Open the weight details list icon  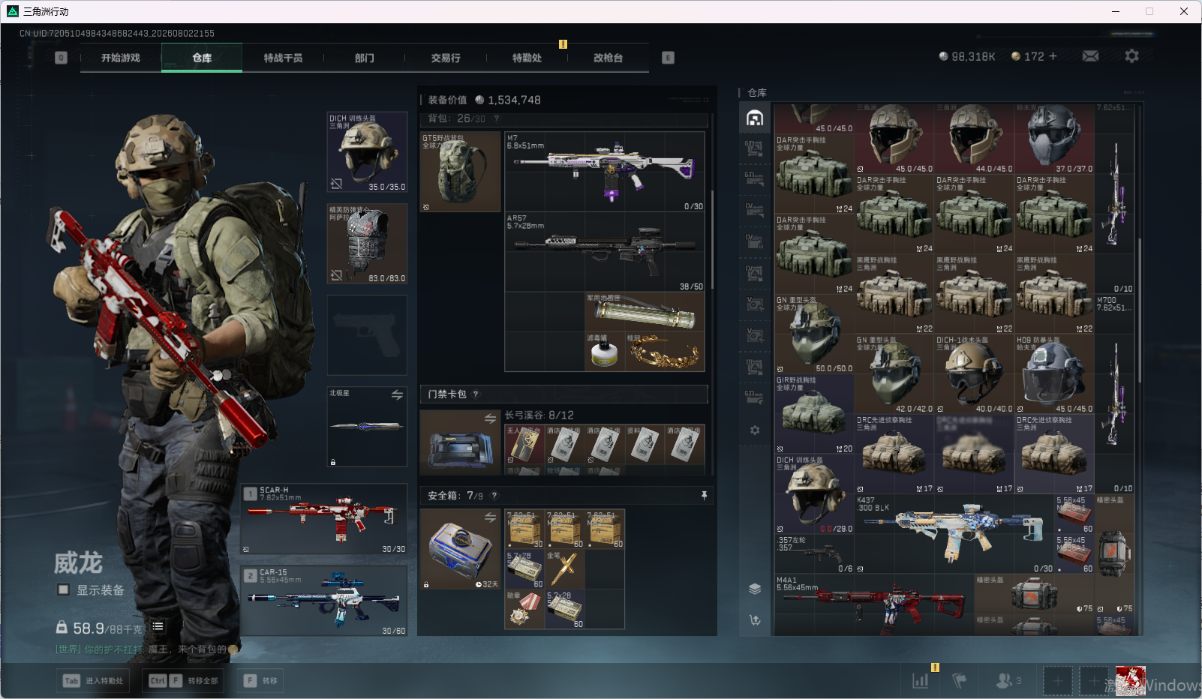(158, 626)
